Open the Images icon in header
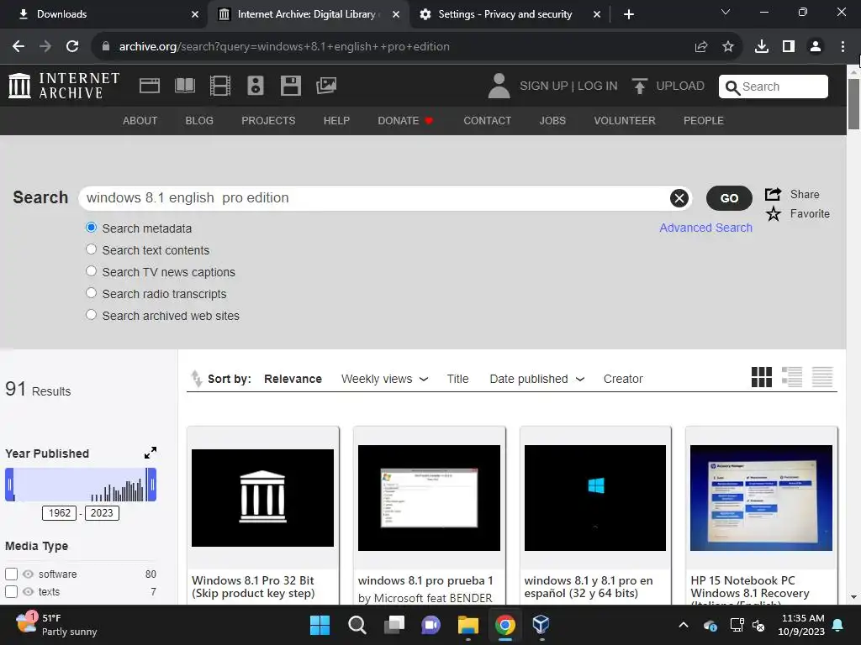861x645 pixels. (326, 86)
